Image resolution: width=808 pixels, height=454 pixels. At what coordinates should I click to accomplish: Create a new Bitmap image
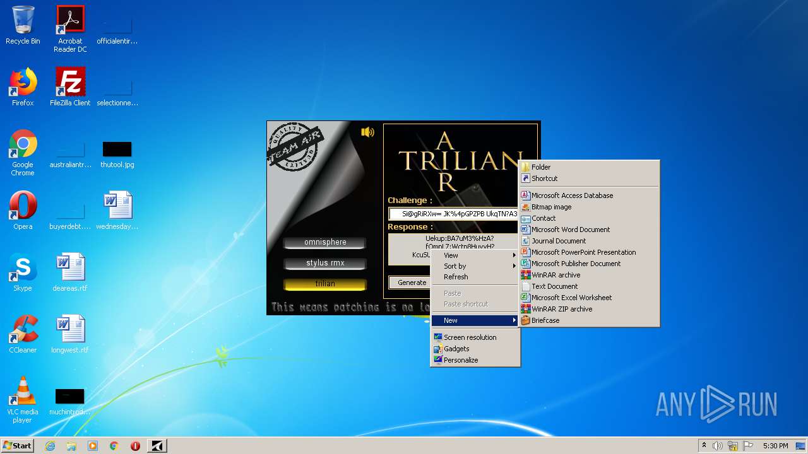tap(589, 207)
